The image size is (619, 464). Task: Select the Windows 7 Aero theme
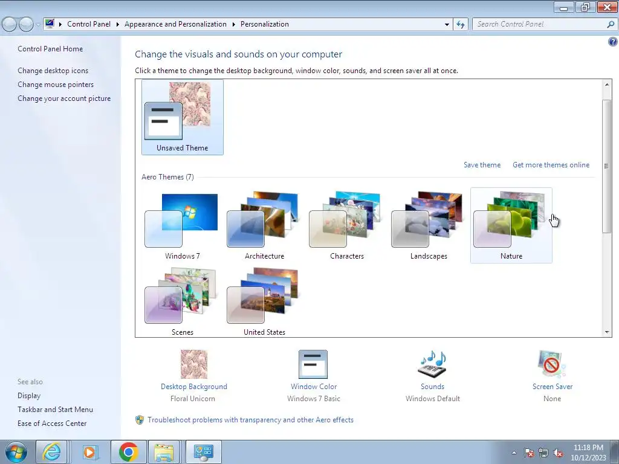coord(182,225)
